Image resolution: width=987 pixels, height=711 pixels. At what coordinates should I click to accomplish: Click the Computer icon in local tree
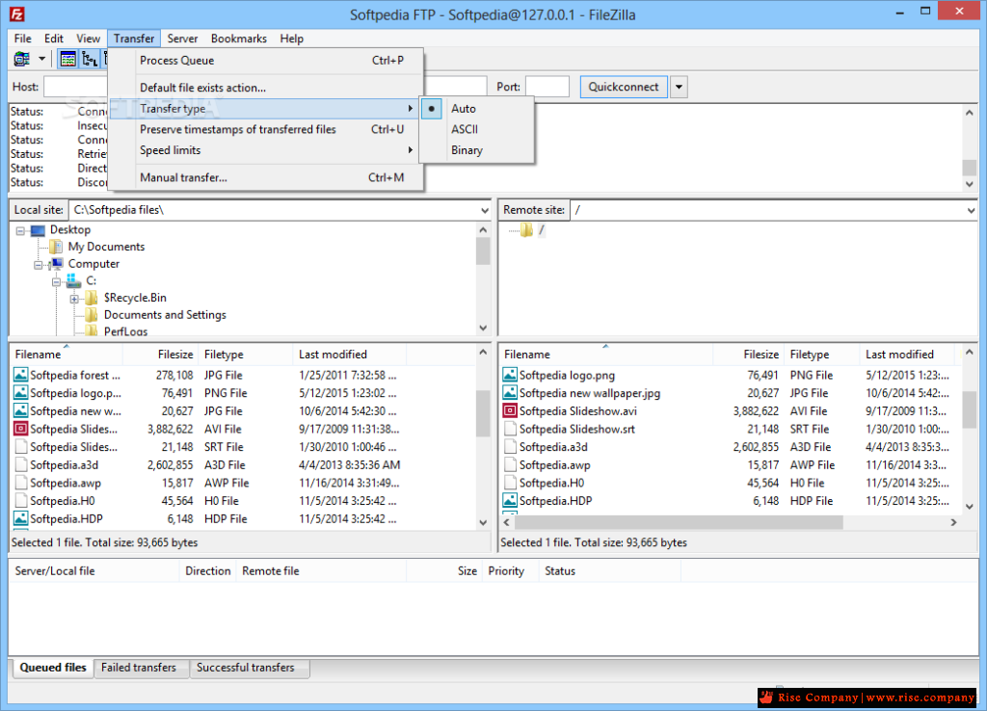click(56, 264)
